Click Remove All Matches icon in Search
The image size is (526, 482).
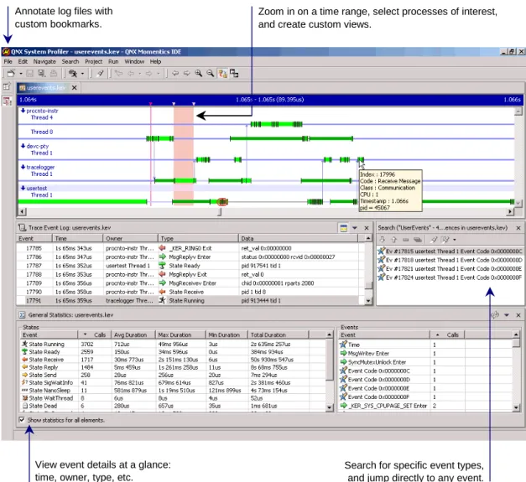(417, 240)
